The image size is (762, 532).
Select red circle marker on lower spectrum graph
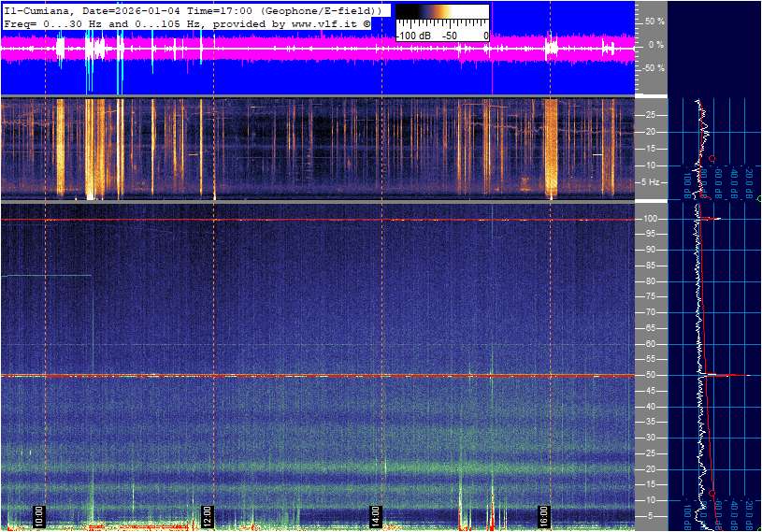[x=712, y=493]
